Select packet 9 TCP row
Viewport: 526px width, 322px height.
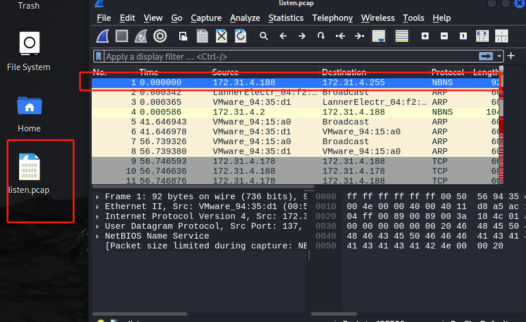point(296,161)
